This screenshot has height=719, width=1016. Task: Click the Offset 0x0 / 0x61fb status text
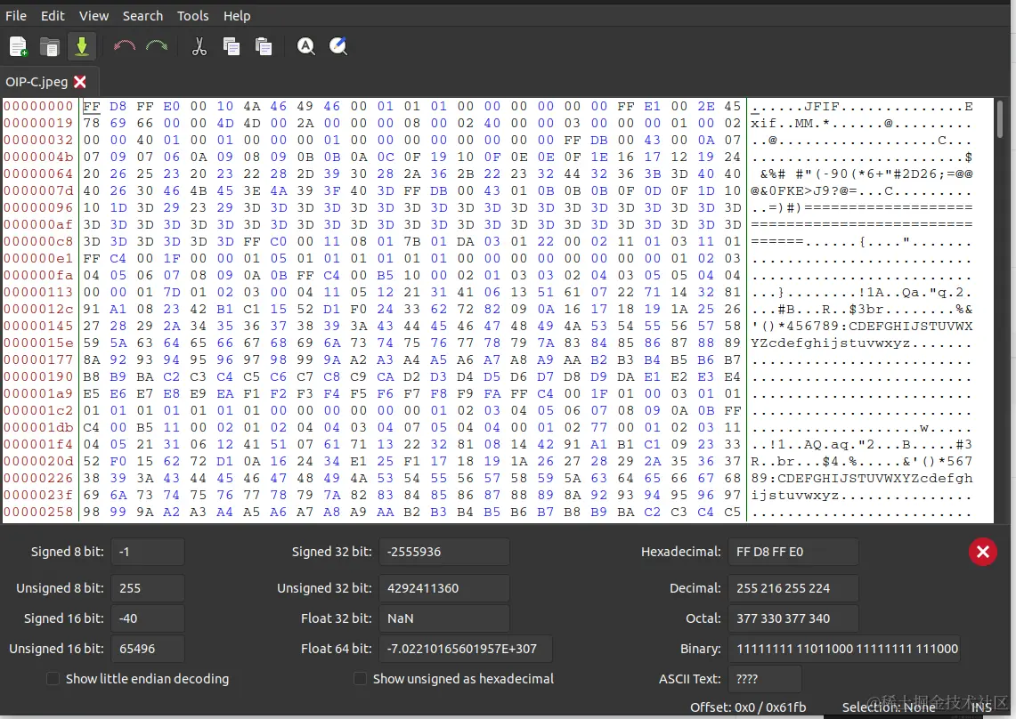[748, 707]
